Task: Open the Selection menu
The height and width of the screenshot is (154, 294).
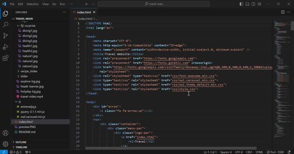Action: (x=32, y=4)
